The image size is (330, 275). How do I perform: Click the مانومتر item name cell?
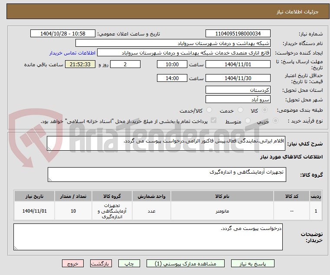(x=222, y=211)
